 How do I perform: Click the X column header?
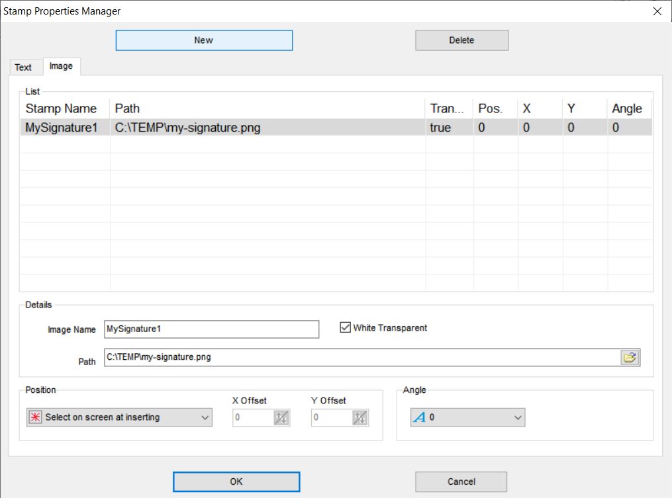pyautogui.click(x=540, y=108)
